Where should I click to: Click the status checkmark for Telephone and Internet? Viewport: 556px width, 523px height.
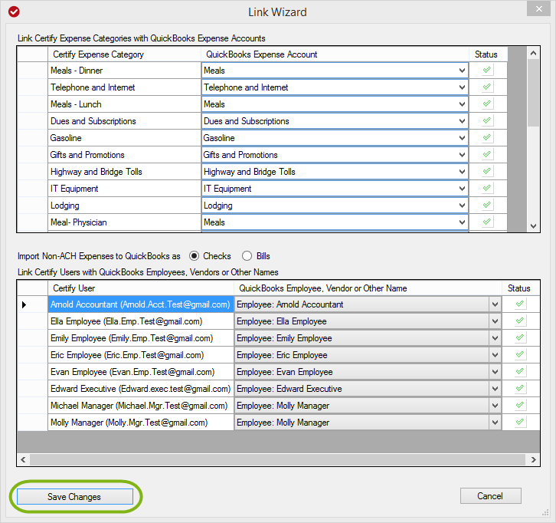pyautogui.click(x=487, y=87)
